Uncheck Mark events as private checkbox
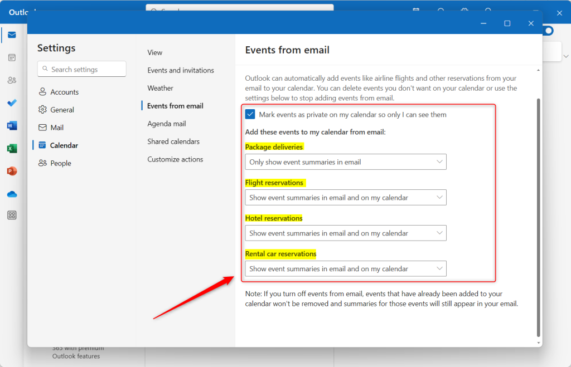This screenshot has height=367, width=571. 250,114
